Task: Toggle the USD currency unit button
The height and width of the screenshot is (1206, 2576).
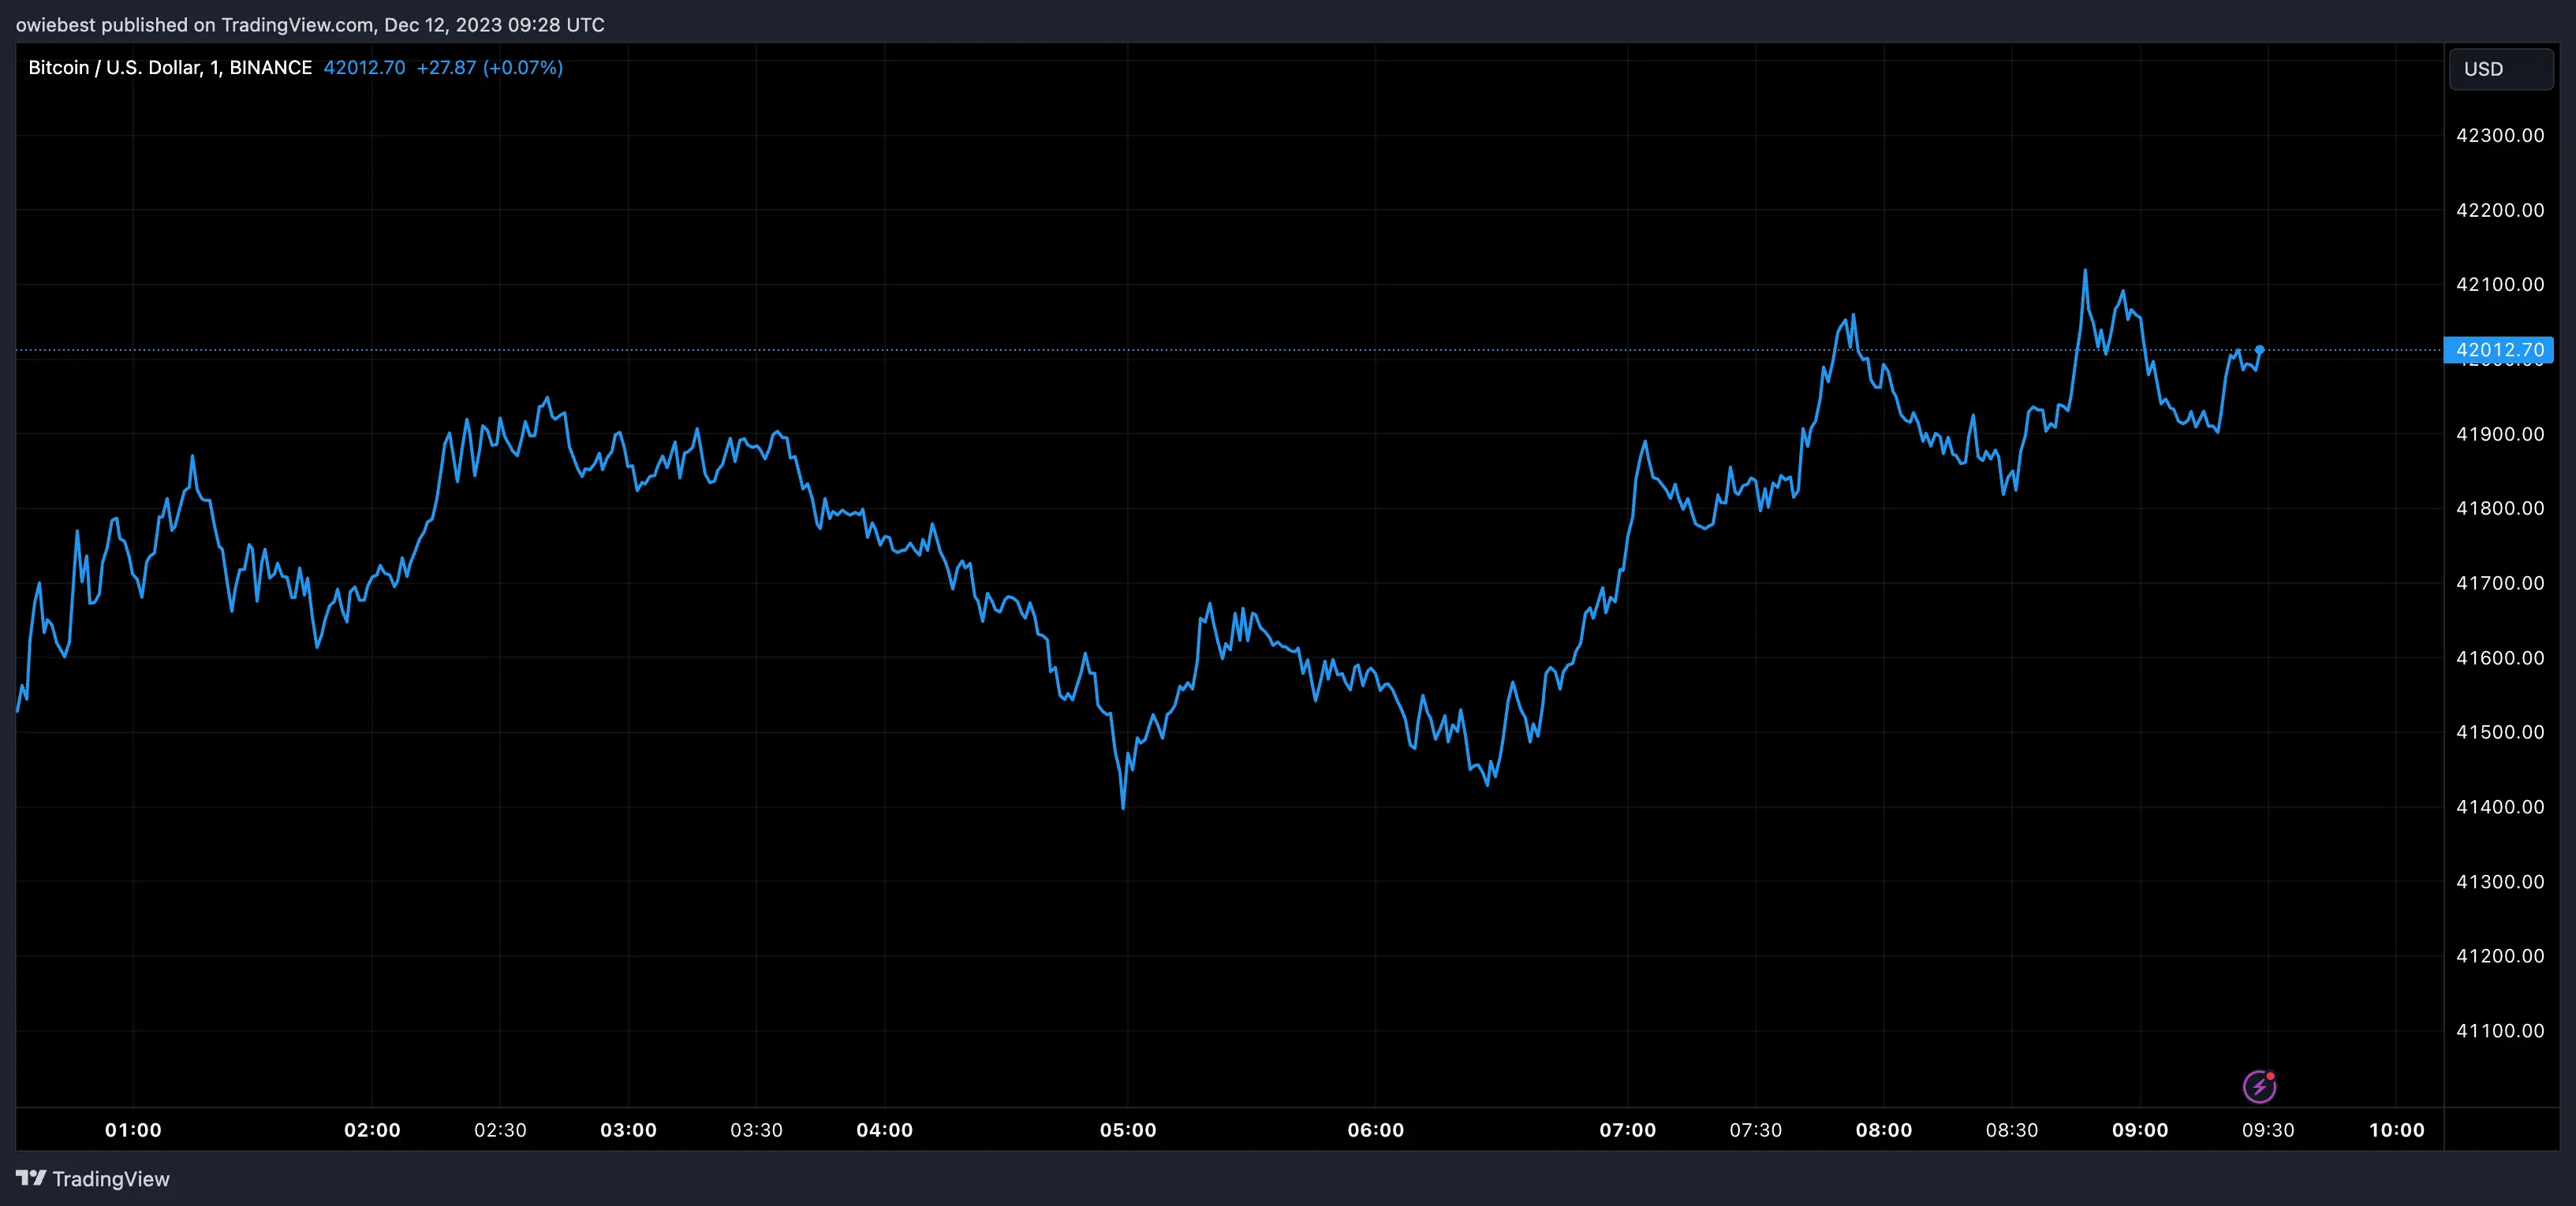Action: point(2500,68)
